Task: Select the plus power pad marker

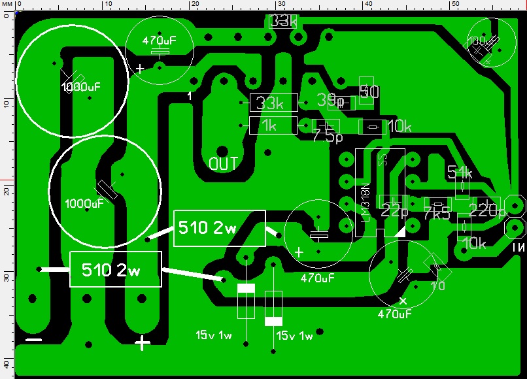Action: click(x=143, y=343)
